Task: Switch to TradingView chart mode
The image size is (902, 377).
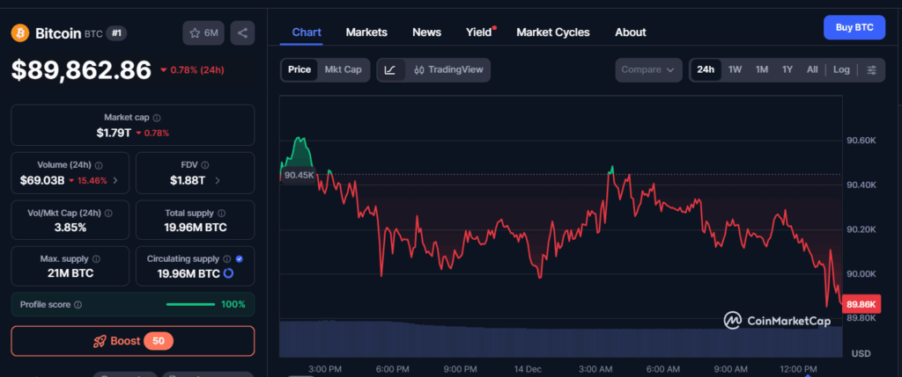Action: 448,69
